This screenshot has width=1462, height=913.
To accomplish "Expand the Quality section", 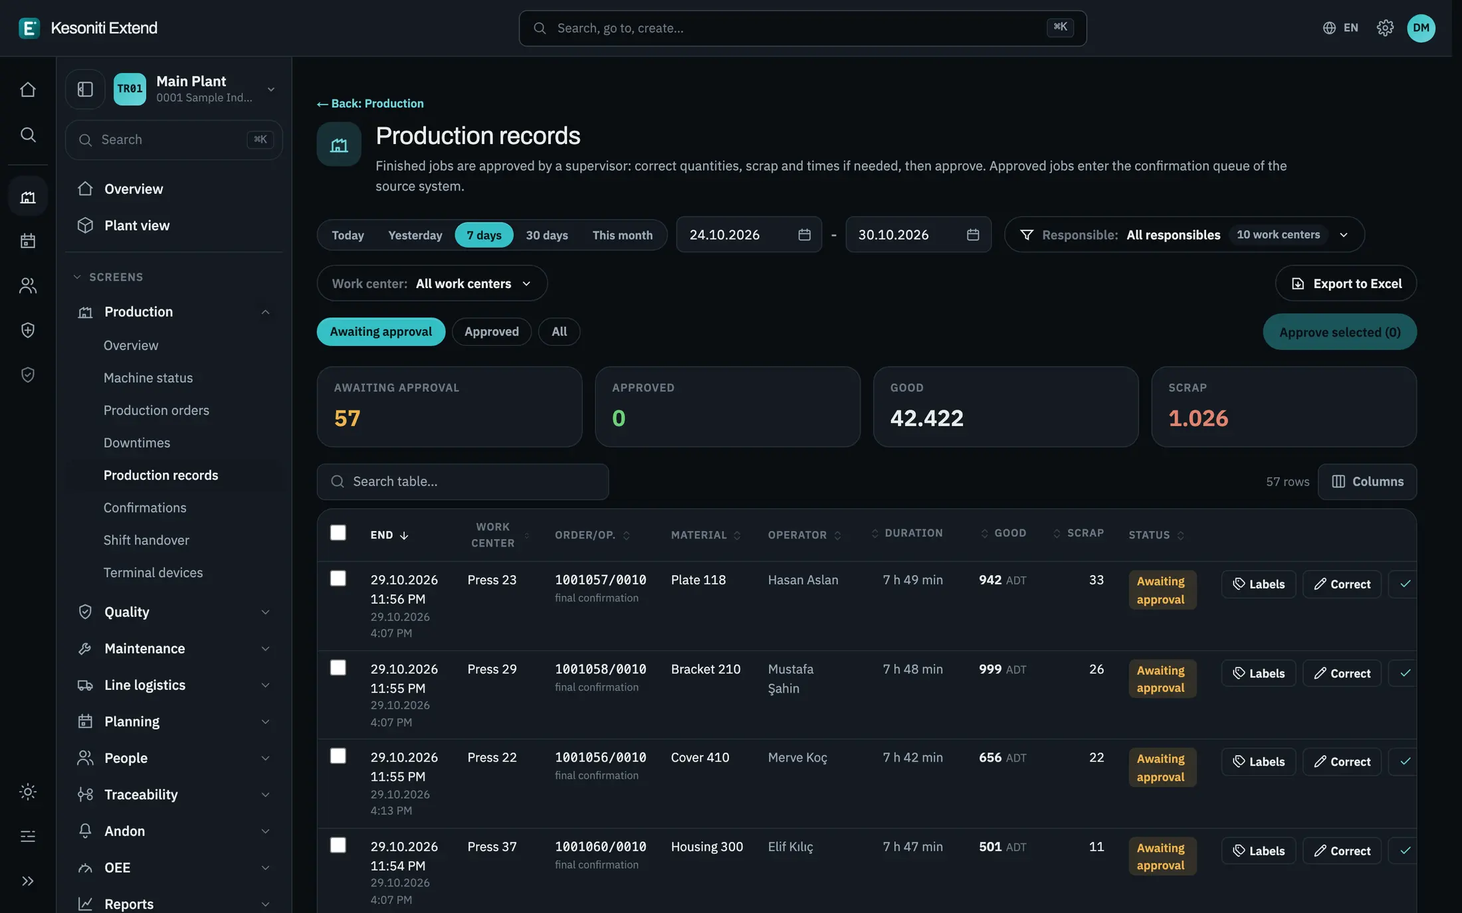I will coord(173,612).
